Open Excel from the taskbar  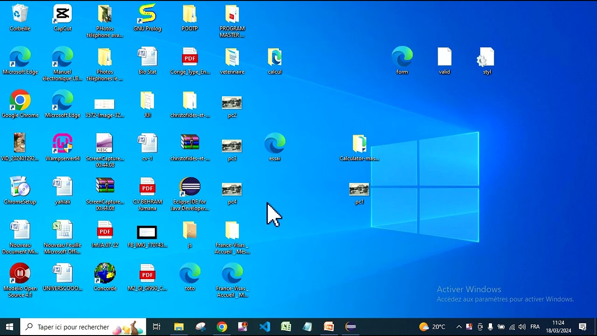(x=286, y=327)
